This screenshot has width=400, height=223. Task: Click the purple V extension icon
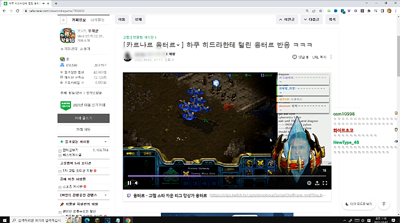point(349,11)
